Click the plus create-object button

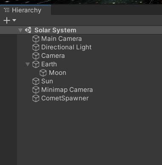[7, 20]
